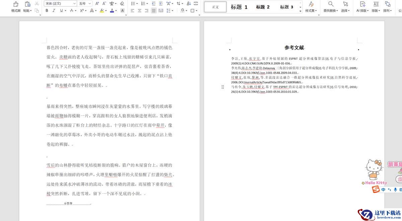The image size is (402, 221).
Task: Open font color dropdown arrow
Action: (x=116, y=10)
